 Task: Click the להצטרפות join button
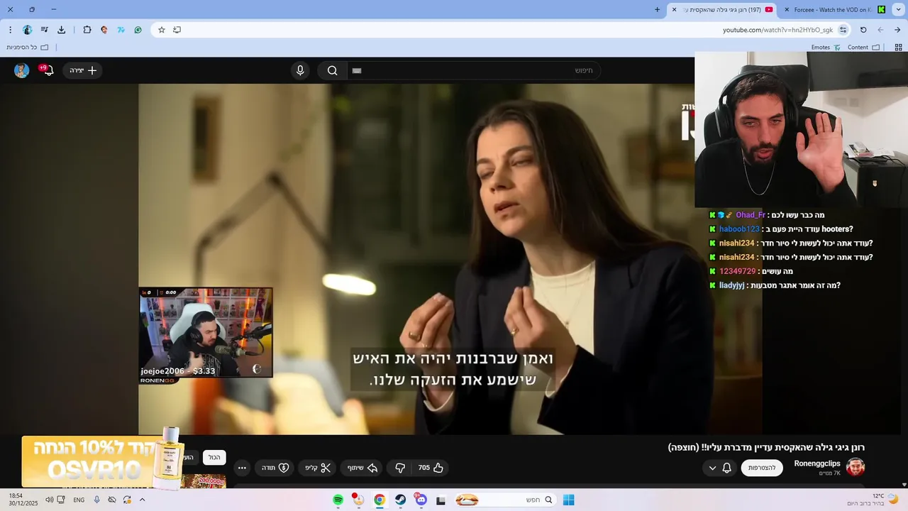(x=762, y=468)
